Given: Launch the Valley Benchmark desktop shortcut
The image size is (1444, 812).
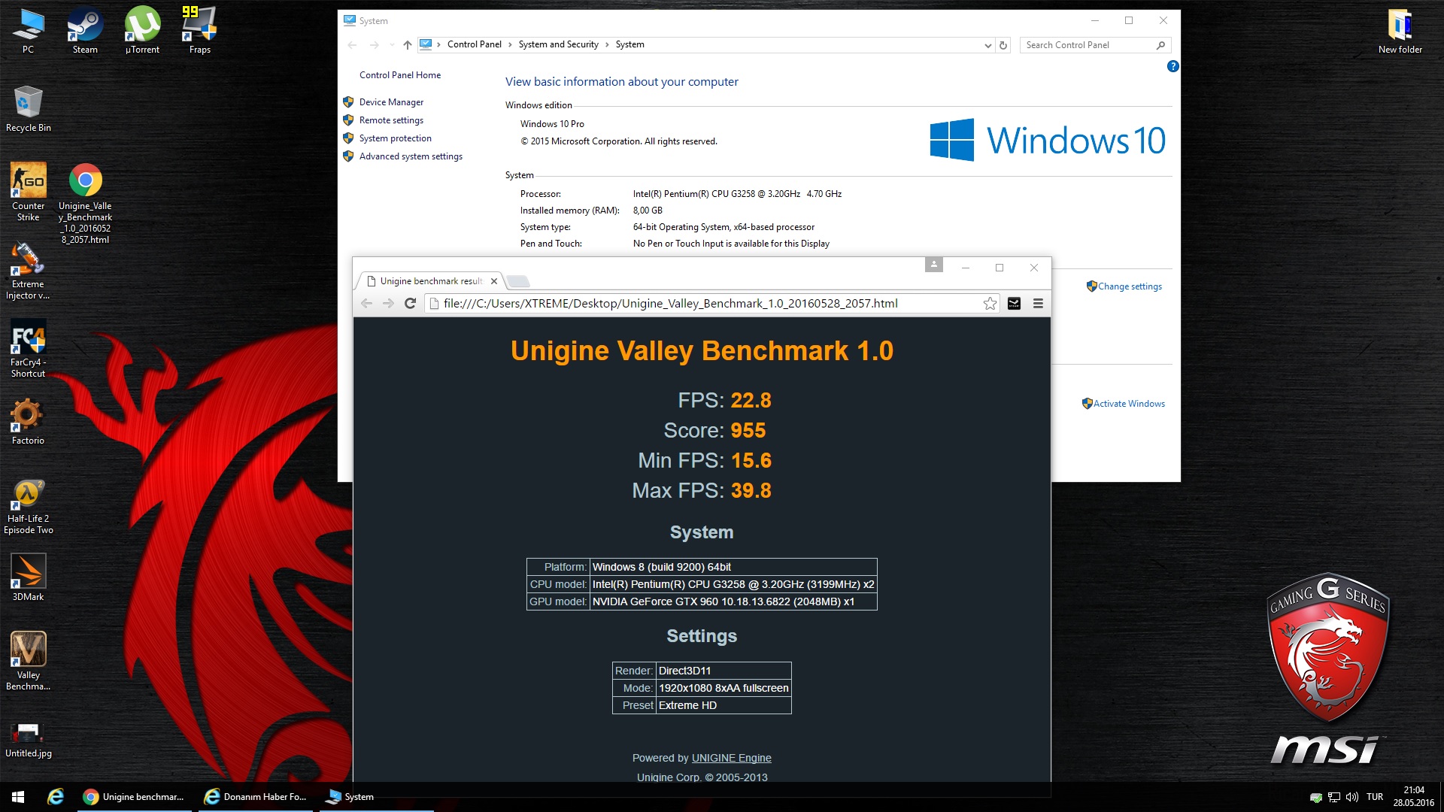Looking at the screenshot, I should pyautogui.click(x=28, y=662).
